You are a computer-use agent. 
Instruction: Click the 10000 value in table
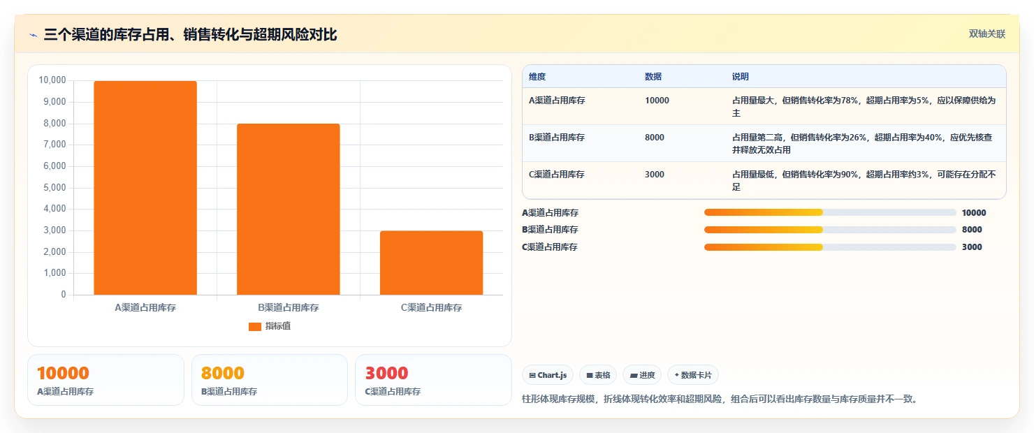tap(657, 101)
